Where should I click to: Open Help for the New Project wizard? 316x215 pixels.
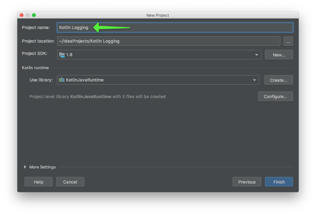coord(39,182)
